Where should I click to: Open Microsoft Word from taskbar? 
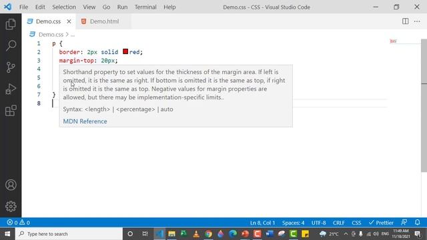pos(270,234)
